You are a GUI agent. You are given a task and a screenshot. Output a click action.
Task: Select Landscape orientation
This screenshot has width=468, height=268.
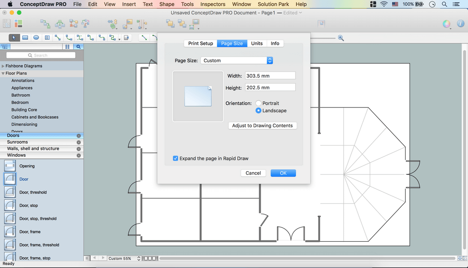pos(258,111)
